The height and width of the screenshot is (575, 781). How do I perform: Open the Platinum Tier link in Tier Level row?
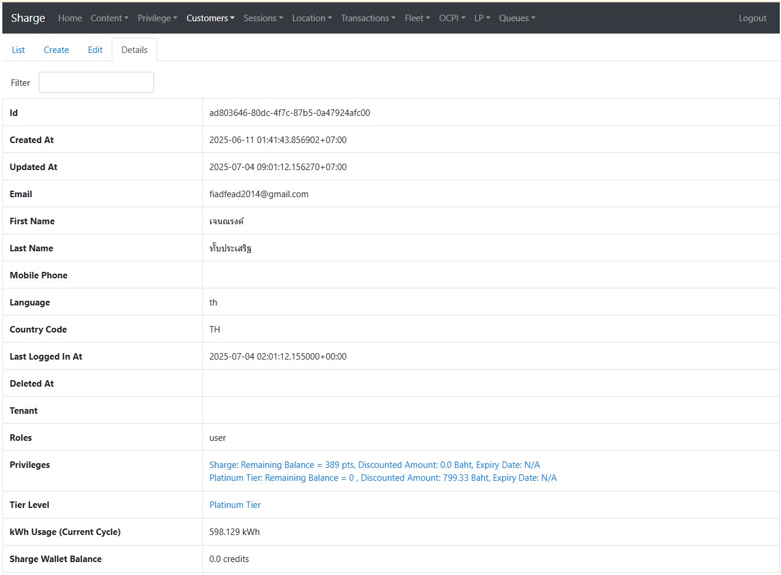(x=235, y=505)
